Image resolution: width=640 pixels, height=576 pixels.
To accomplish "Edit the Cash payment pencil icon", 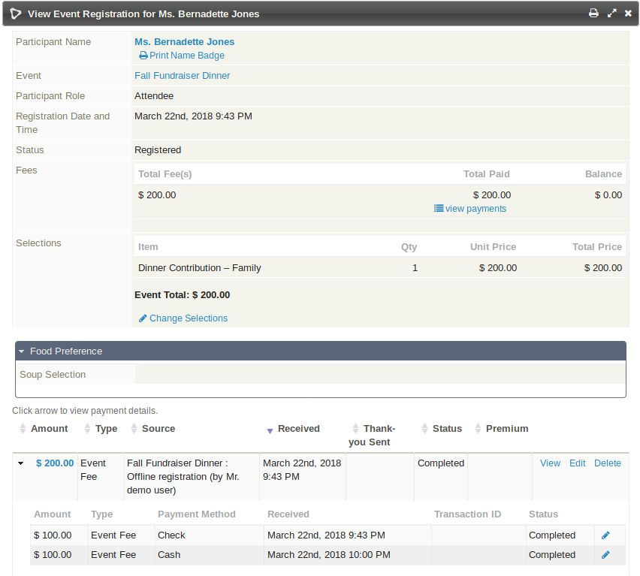I will (x=605, y=555).
